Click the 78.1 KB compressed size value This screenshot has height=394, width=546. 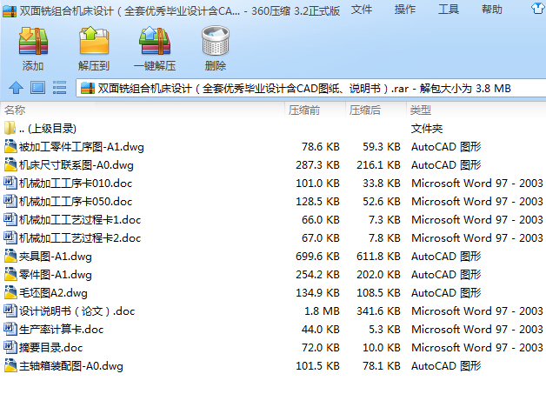(x=382, y=366)
